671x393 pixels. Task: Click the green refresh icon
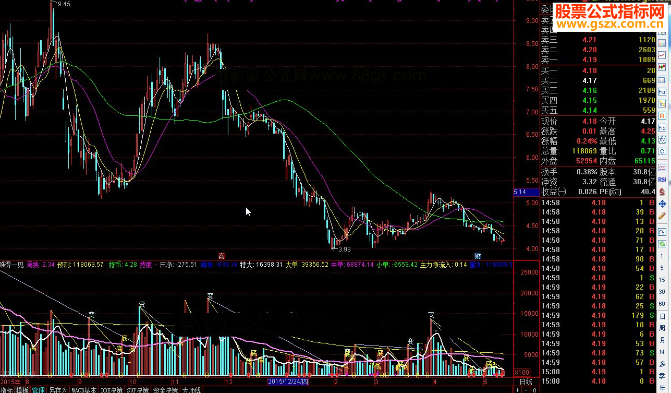662,243
